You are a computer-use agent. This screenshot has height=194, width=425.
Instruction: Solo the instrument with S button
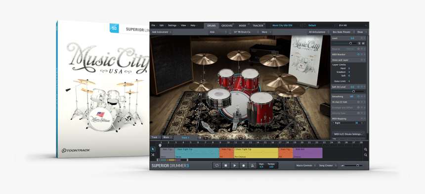tap(359, 43)
